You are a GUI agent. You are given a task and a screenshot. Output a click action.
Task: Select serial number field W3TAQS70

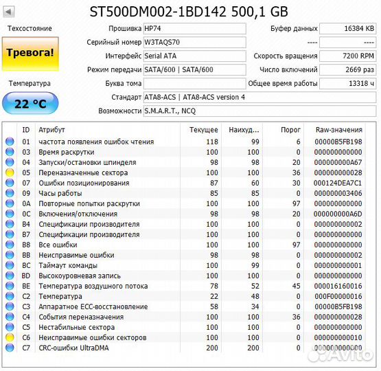tap(195, 42)
